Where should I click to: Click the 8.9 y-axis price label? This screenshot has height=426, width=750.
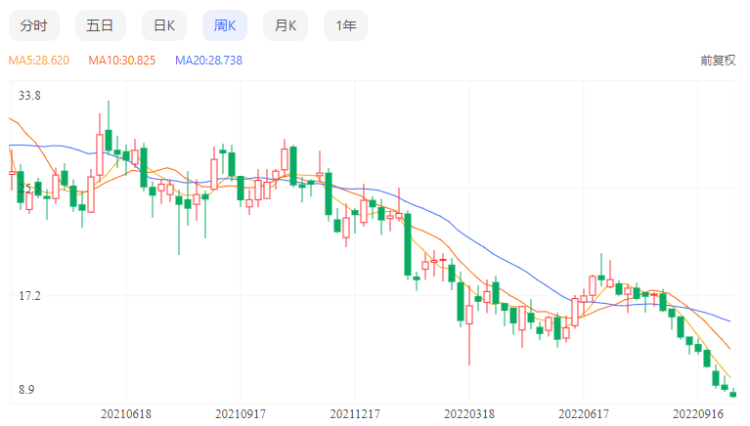(x=26, y=390)
